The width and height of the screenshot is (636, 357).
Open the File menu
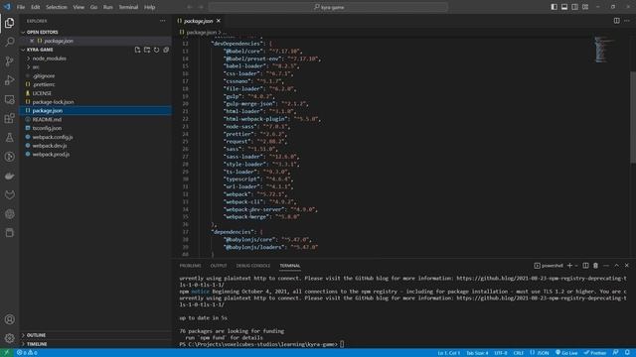[x=21, y=7]
